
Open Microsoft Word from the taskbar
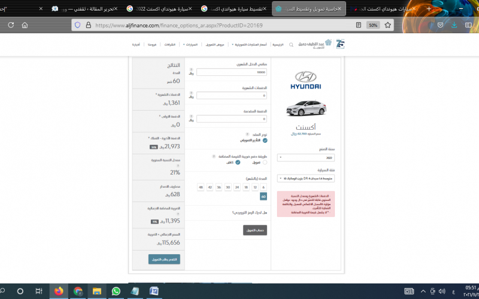tap(154, 291)
